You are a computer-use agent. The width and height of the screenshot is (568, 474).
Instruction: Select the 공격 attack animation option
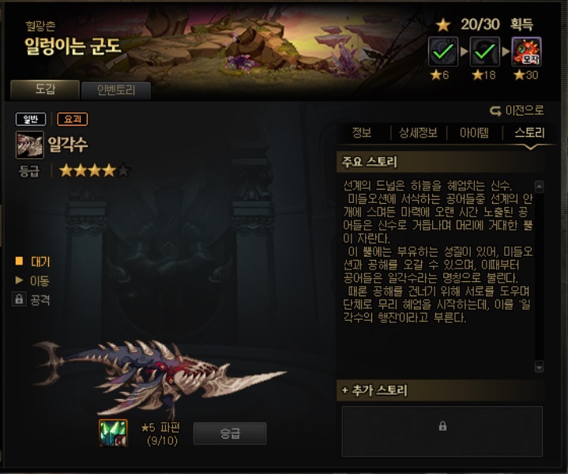click(x=39, y=299)
